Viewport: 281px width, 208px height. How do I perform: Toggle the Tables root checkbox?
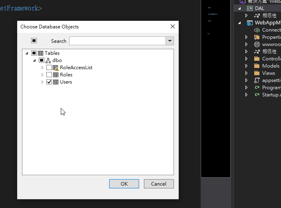[x=34, y=53]
